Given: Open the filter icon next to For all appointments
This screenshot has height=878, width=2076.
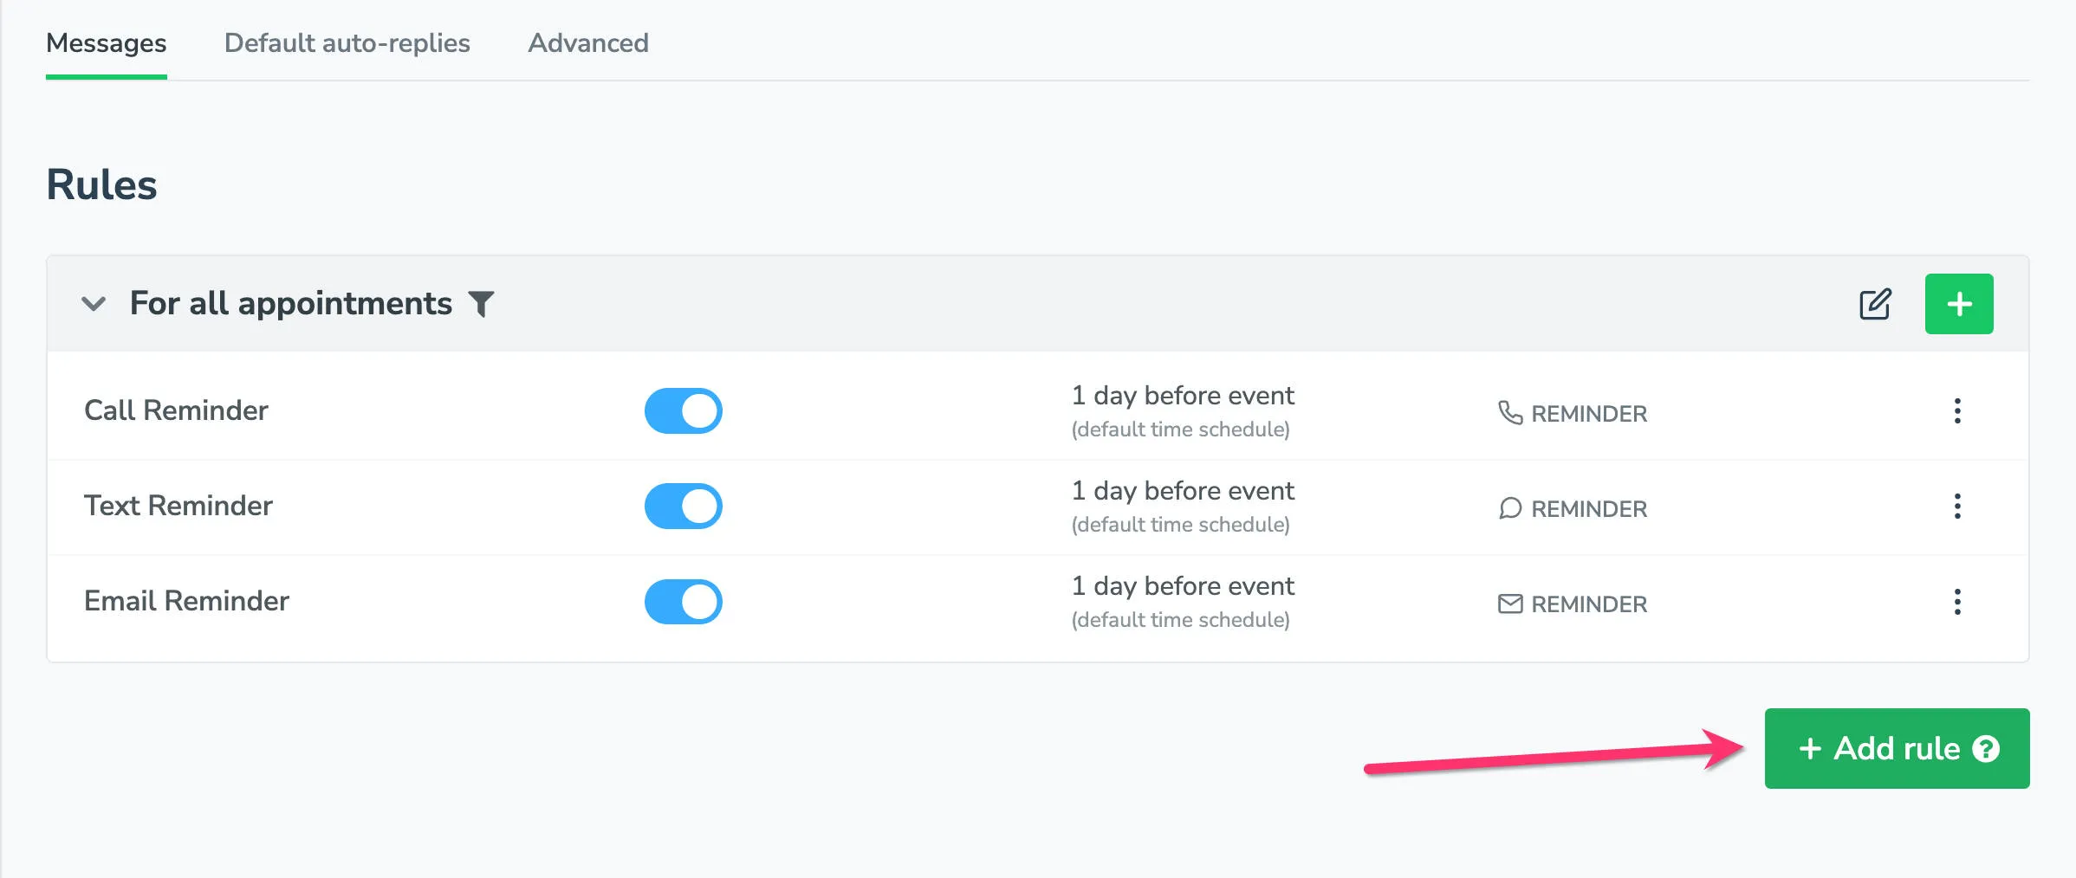Looking at the screenshot, I should (x=483, y=303).
